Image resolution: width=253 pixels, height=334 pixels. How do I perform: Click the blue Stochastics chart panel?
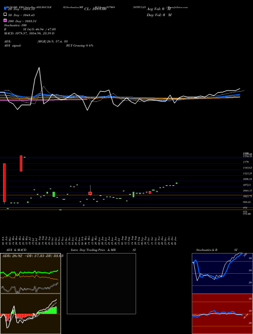pos(222,273)
